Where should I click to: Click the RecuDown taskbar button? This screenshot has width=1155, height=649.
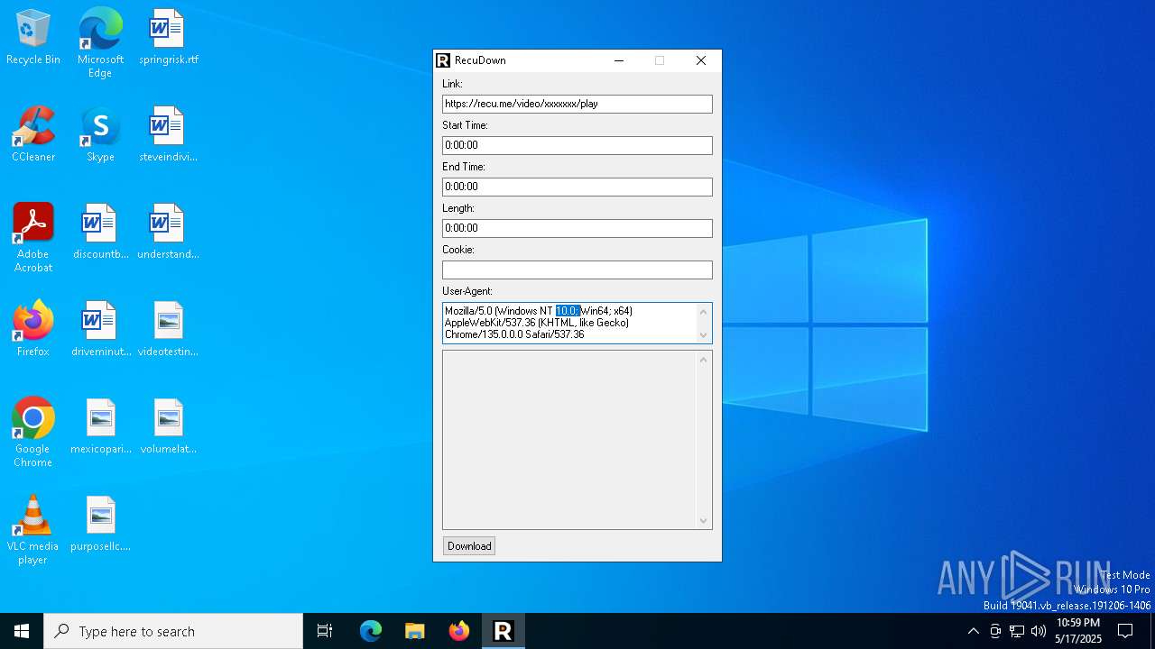(x=503, y=631)
